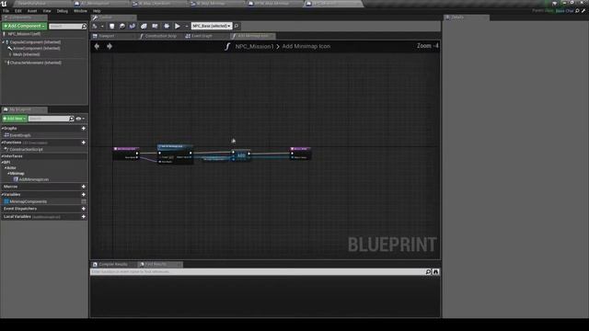Open the eye view options in My Blueprint

point(80,119)
